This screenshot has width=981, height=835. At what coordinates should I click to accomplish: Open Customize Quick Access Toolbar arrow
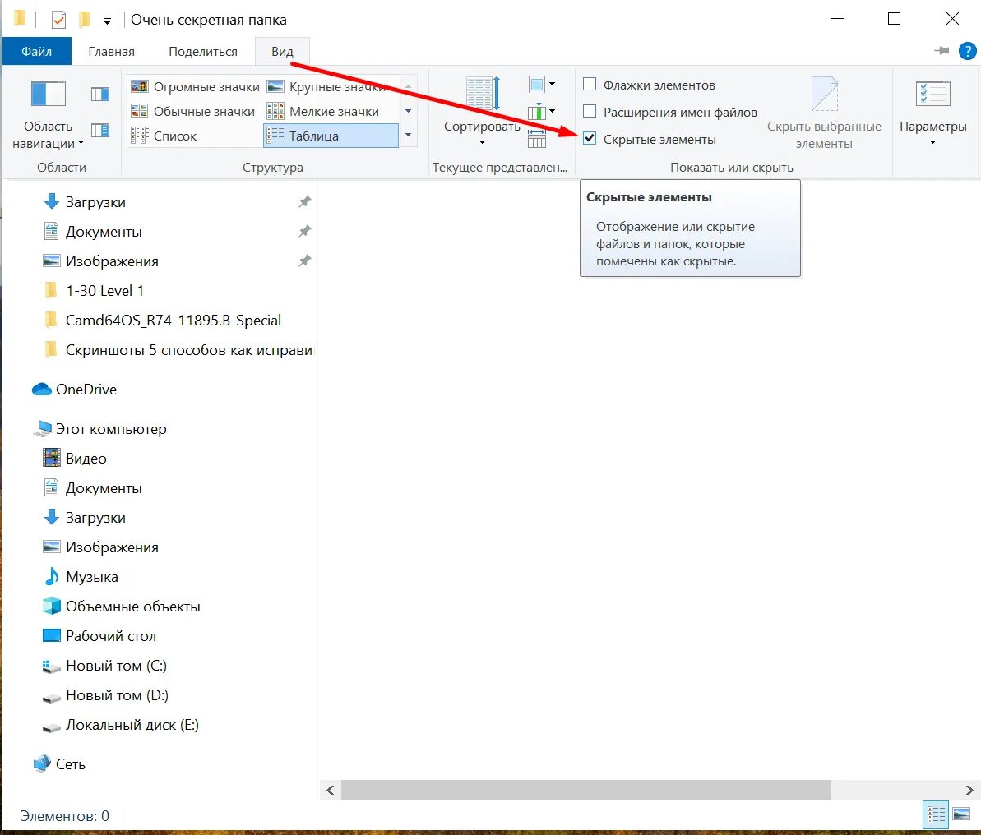(107, 21)
